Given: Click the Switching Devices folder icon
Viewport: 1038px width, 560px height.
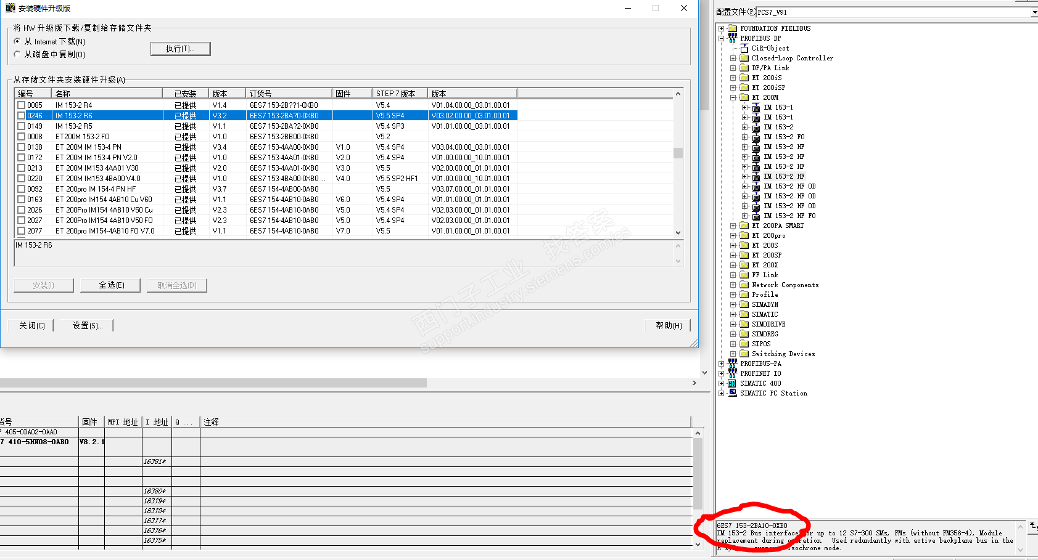Looking at the screenshot, I should (x=744, y=354).
